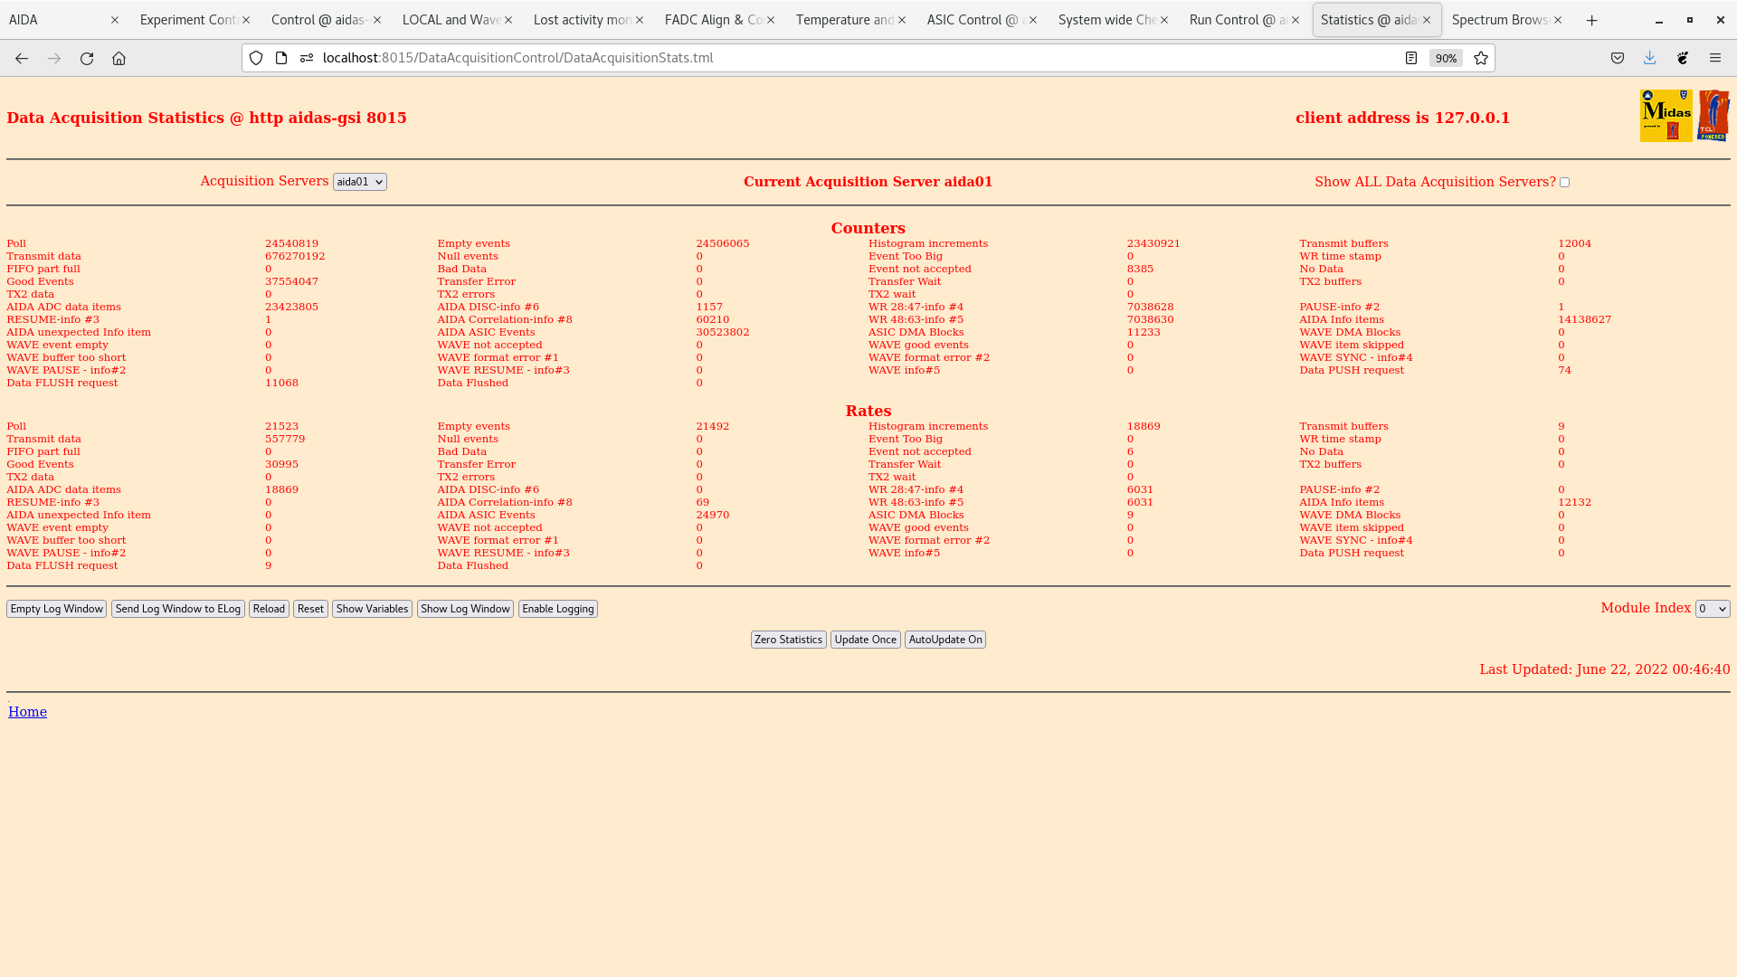Bookmark this page with the star icon
Image resolution: width=1737 pixels, height=977 pixels.
tap(1481, 58)
